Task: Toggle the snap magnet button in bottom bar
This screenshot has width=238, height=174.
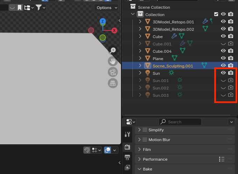Action: pyautogui.click(x=87, y=150)
